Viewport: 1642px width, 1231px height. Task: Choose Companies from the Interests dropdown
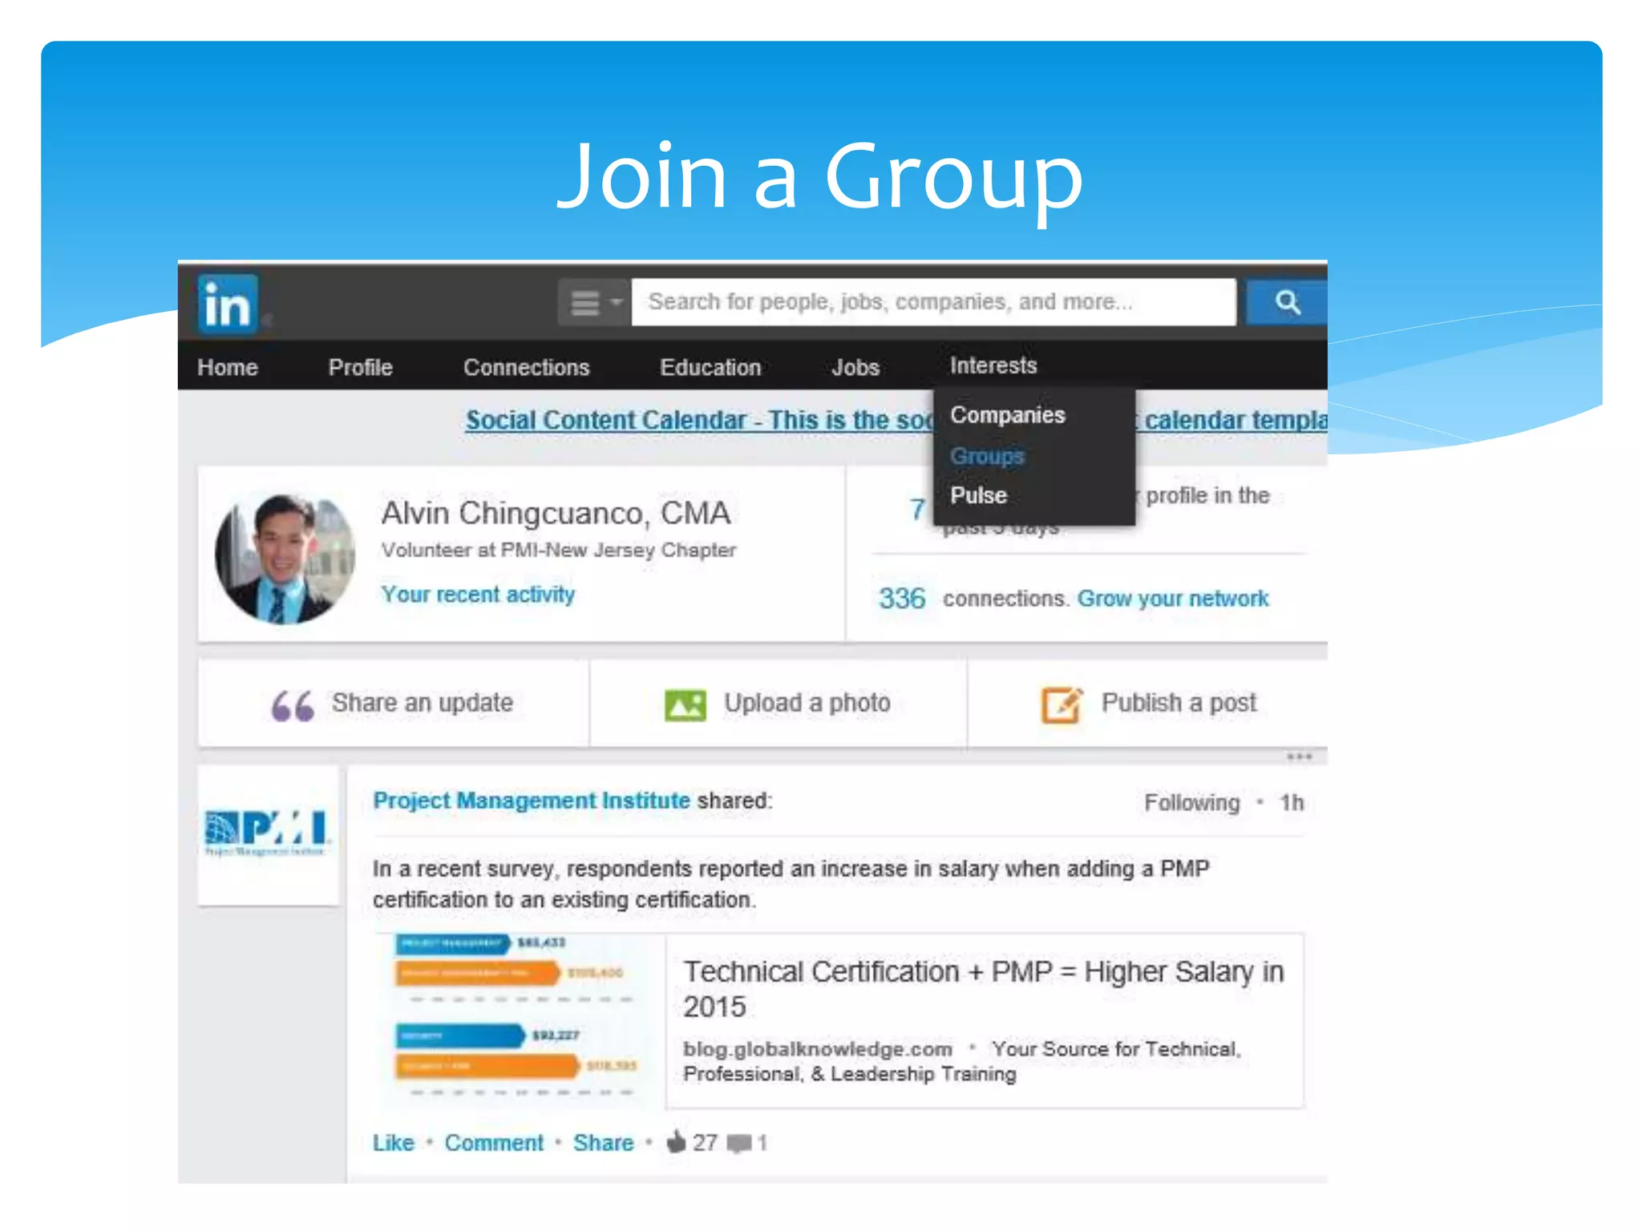click(x=1008, y=415)
